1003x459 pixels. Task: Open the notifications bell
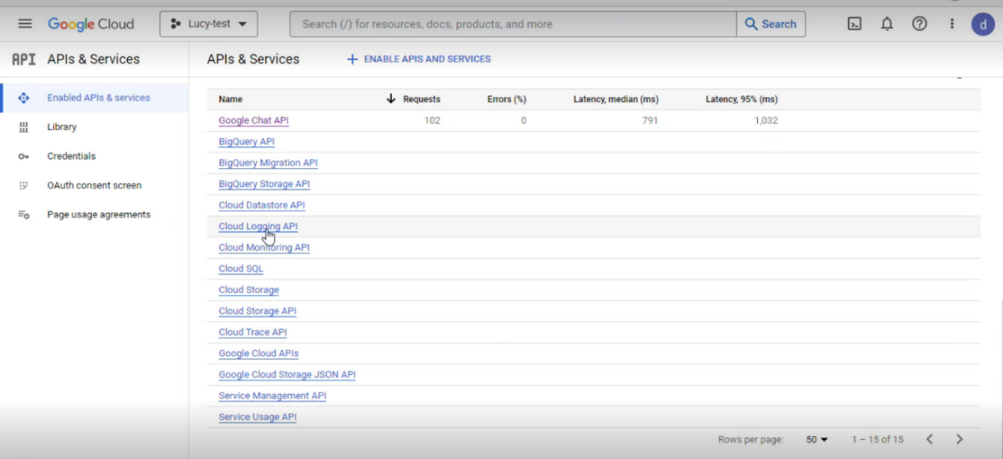(x=887, y=24)
